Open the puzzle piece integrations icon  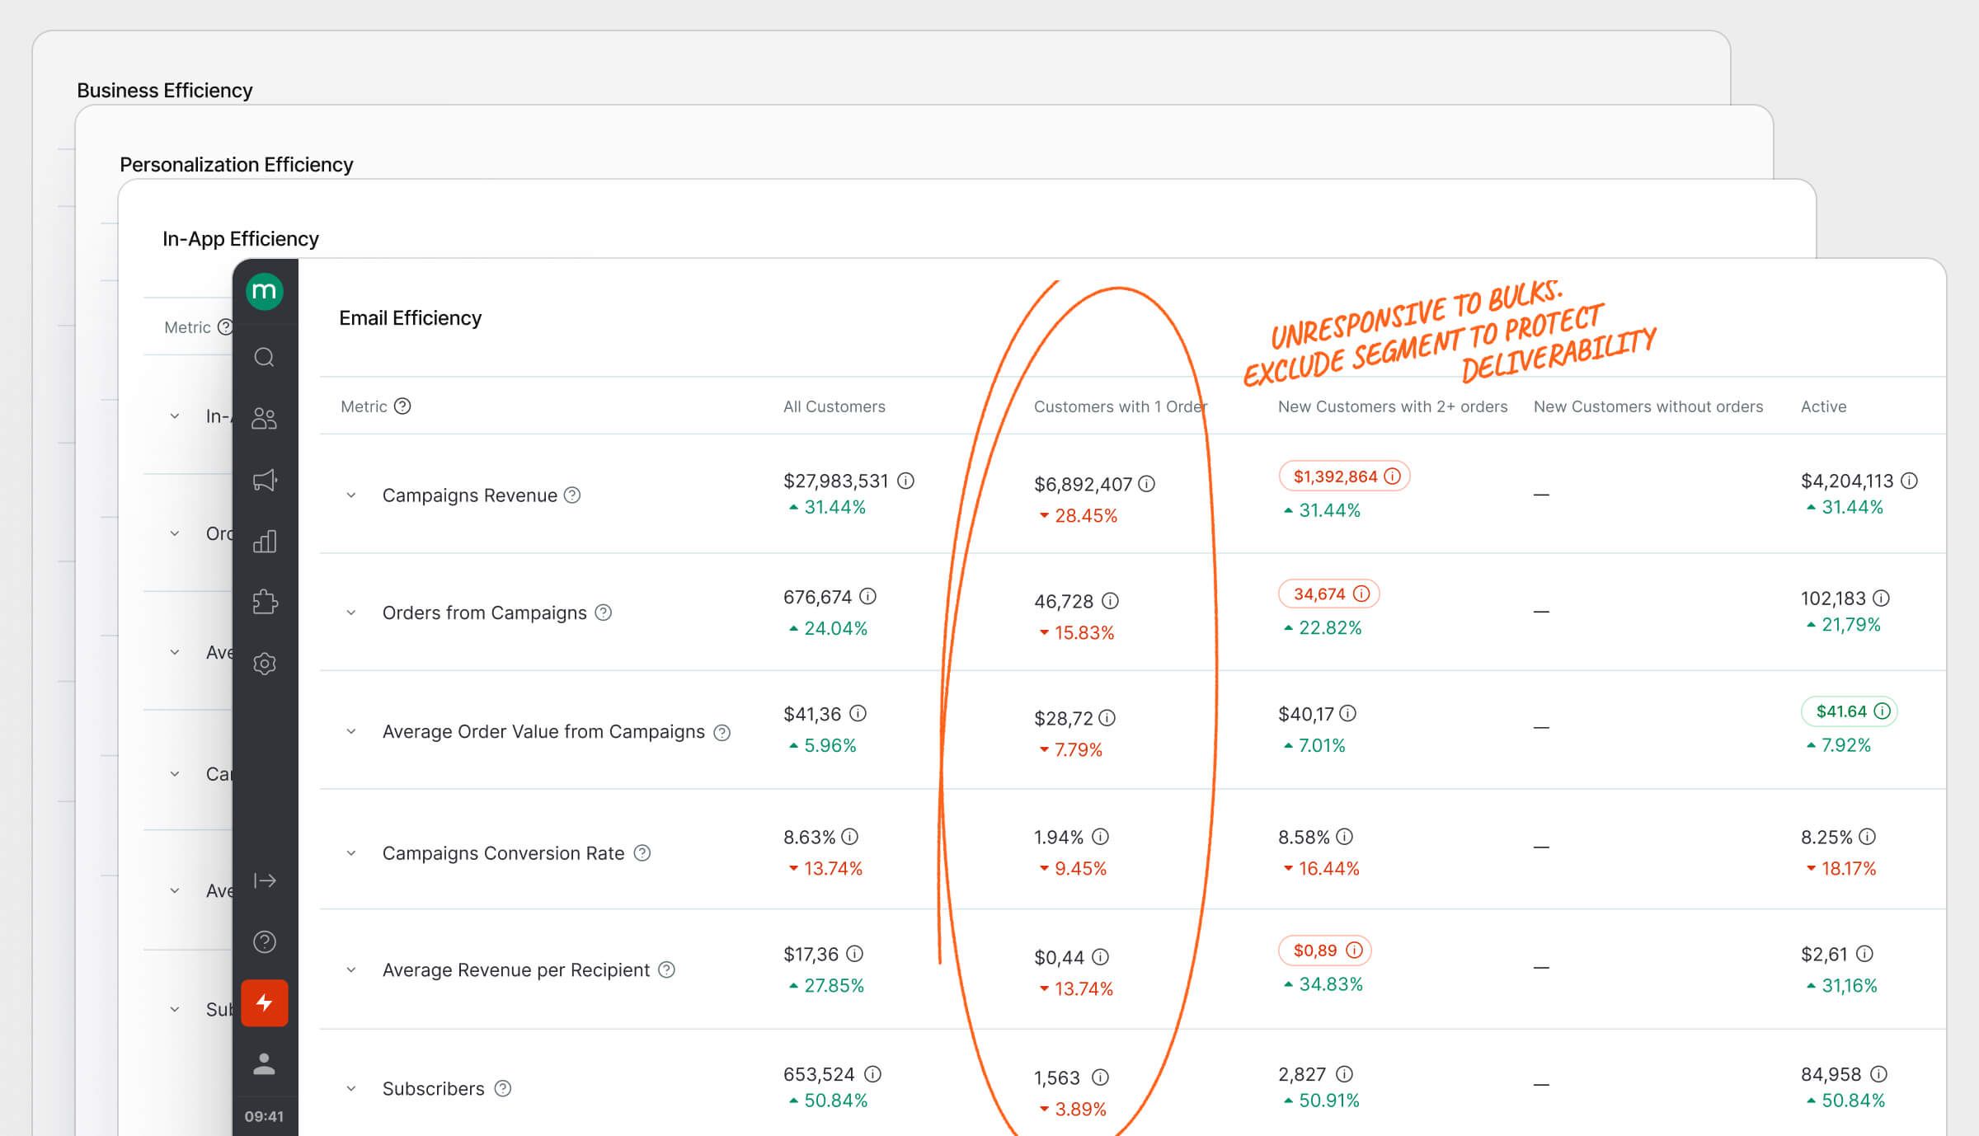tap(264, 602)
